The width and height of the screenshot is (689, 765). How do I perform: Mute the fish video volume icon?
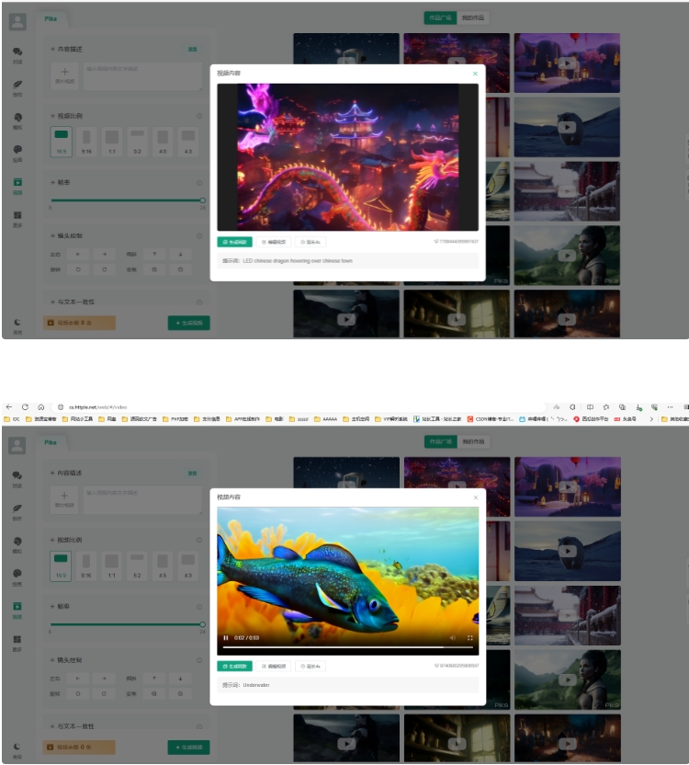453,638
